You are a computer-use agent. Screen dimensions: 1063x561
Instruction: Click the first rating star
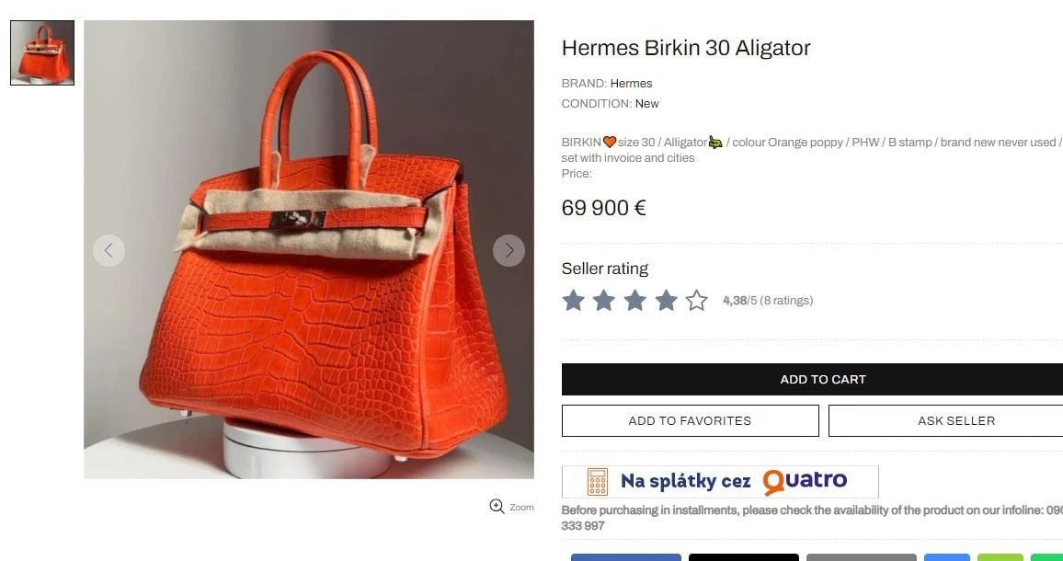(x=574, y=300)
